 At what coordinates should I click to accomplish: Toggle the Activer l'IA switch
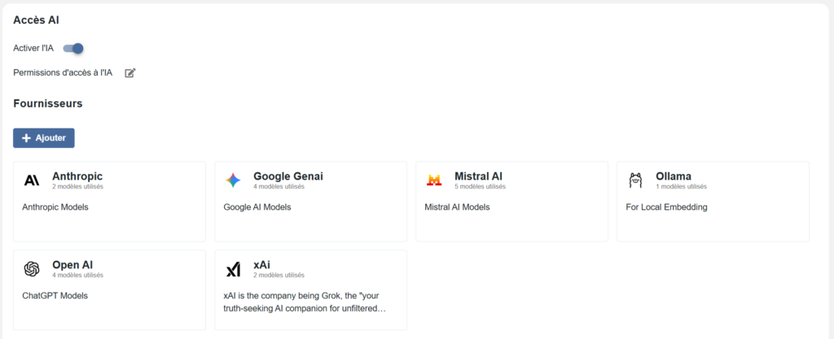click(x=73, y=49)
